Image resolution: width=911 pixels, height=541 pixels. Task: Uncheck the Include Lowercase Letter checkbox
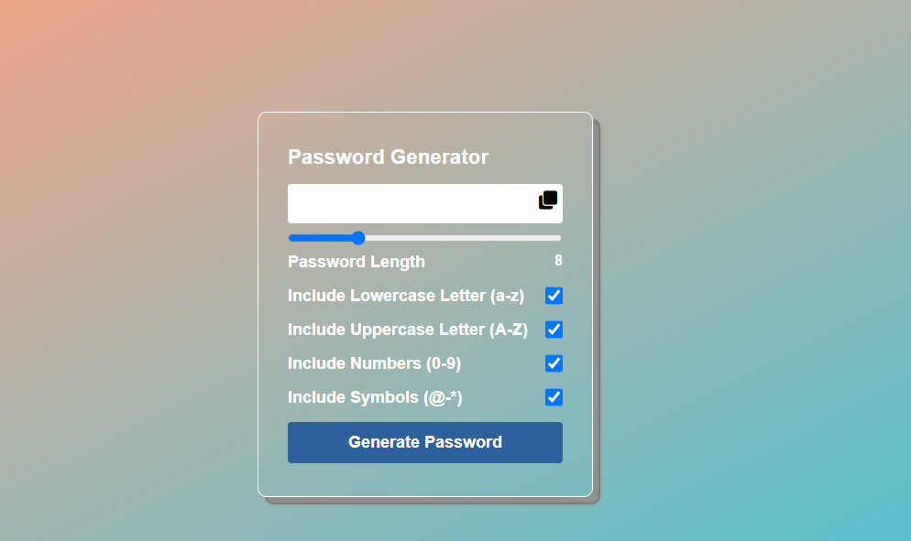554,296
